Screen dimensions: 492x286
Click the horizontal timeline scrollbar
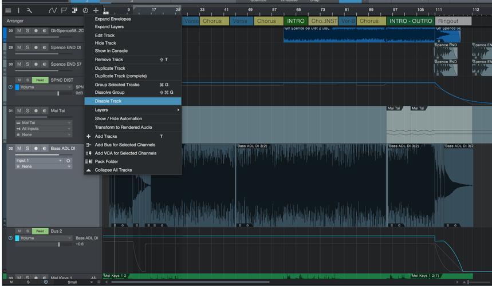click(x=190, y=282)
